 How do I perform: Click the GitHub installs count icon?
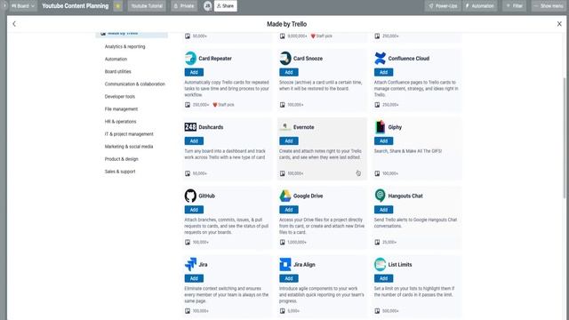coord(188,243)
